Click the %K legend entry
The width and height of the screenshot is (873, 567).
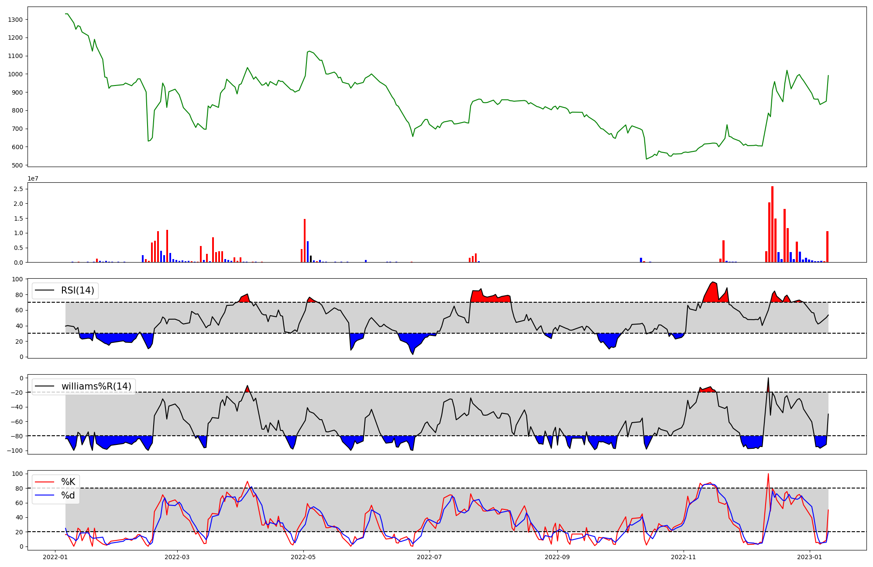[x=68, y=482]
